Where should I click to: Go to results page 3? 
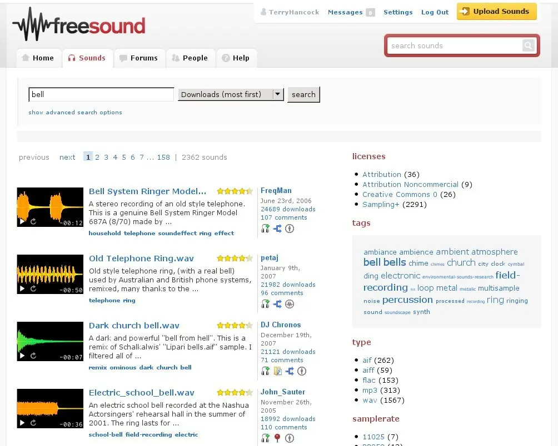point(106,157)
